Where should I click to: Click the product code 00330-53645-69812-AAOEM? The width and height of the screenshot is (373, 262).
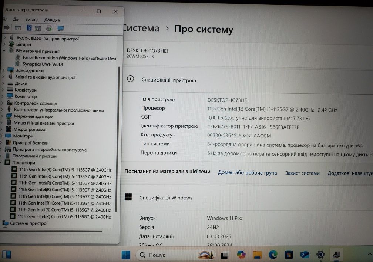click(x=239, y=136)
